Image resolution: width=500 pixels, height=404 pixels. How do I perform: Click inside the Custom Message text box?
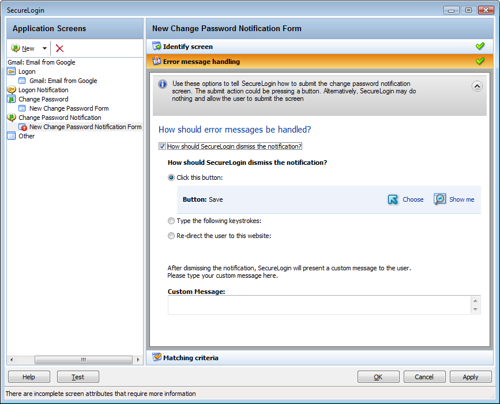(319, 305)
